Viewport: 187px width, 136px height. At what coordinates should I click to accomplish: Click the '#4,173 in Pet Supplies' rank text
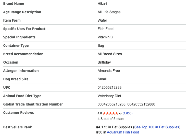114,127
